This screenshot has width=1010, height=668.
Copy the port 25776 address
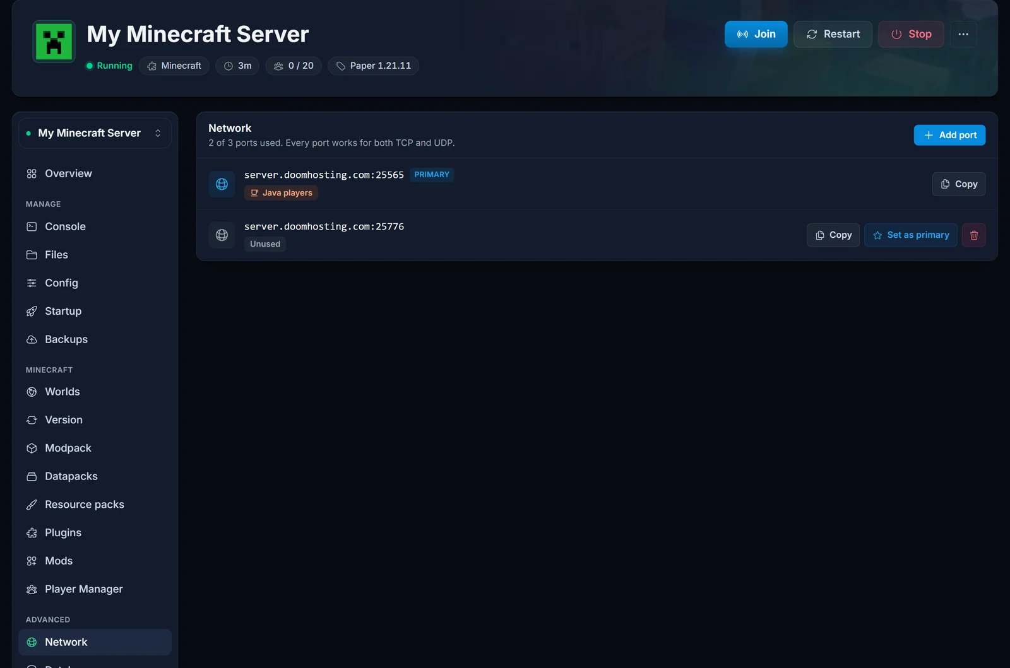click(833, 235)
